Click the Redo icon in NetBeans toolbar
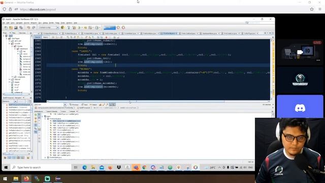The height and width of the screenshot is (183, 325). 34,27
